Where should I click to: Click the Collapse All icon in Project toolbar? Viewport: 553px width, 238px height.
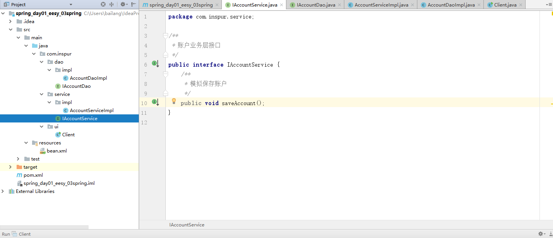tap(111, 4)
